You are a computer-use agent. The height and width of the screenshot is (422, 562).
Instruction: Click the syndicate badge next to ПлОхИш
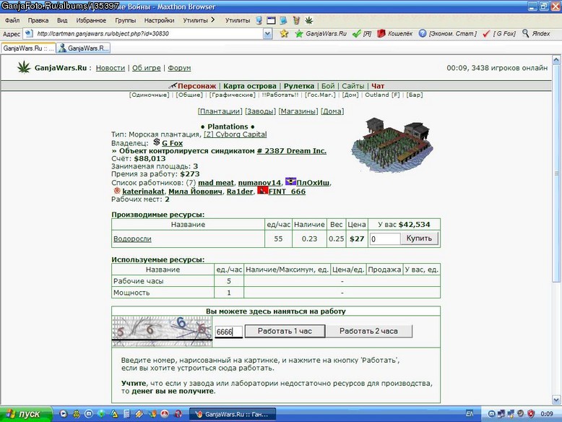coord(290,181)
